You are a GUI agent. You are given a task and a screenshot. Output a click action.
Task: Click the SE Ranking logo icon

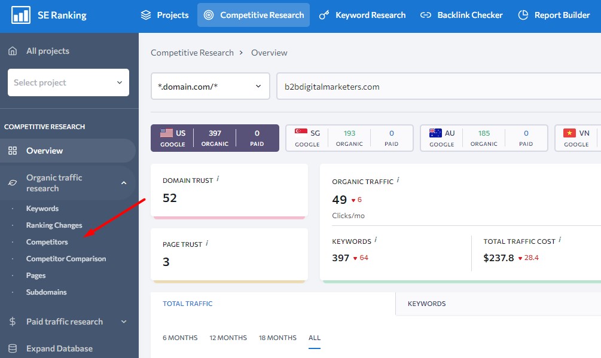coord(21,15)
